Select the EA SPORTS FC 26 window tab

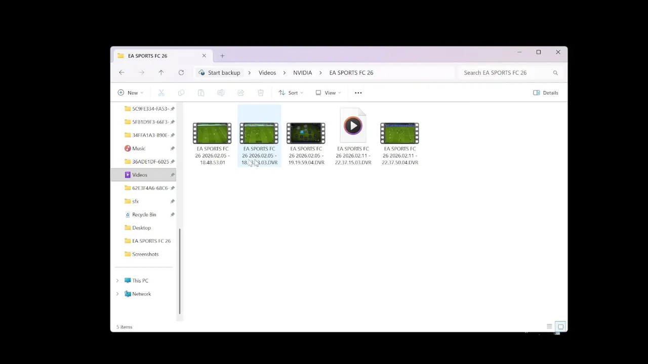pos(161,56)
